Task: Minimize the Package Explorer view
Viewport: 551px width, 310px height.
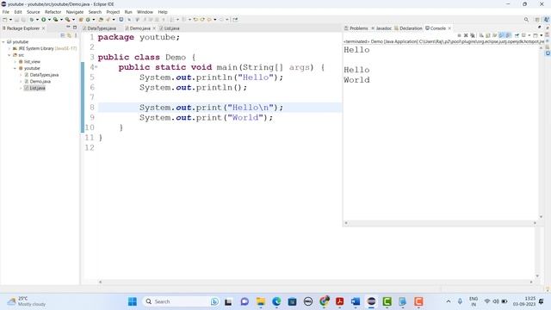Action: 68,28
